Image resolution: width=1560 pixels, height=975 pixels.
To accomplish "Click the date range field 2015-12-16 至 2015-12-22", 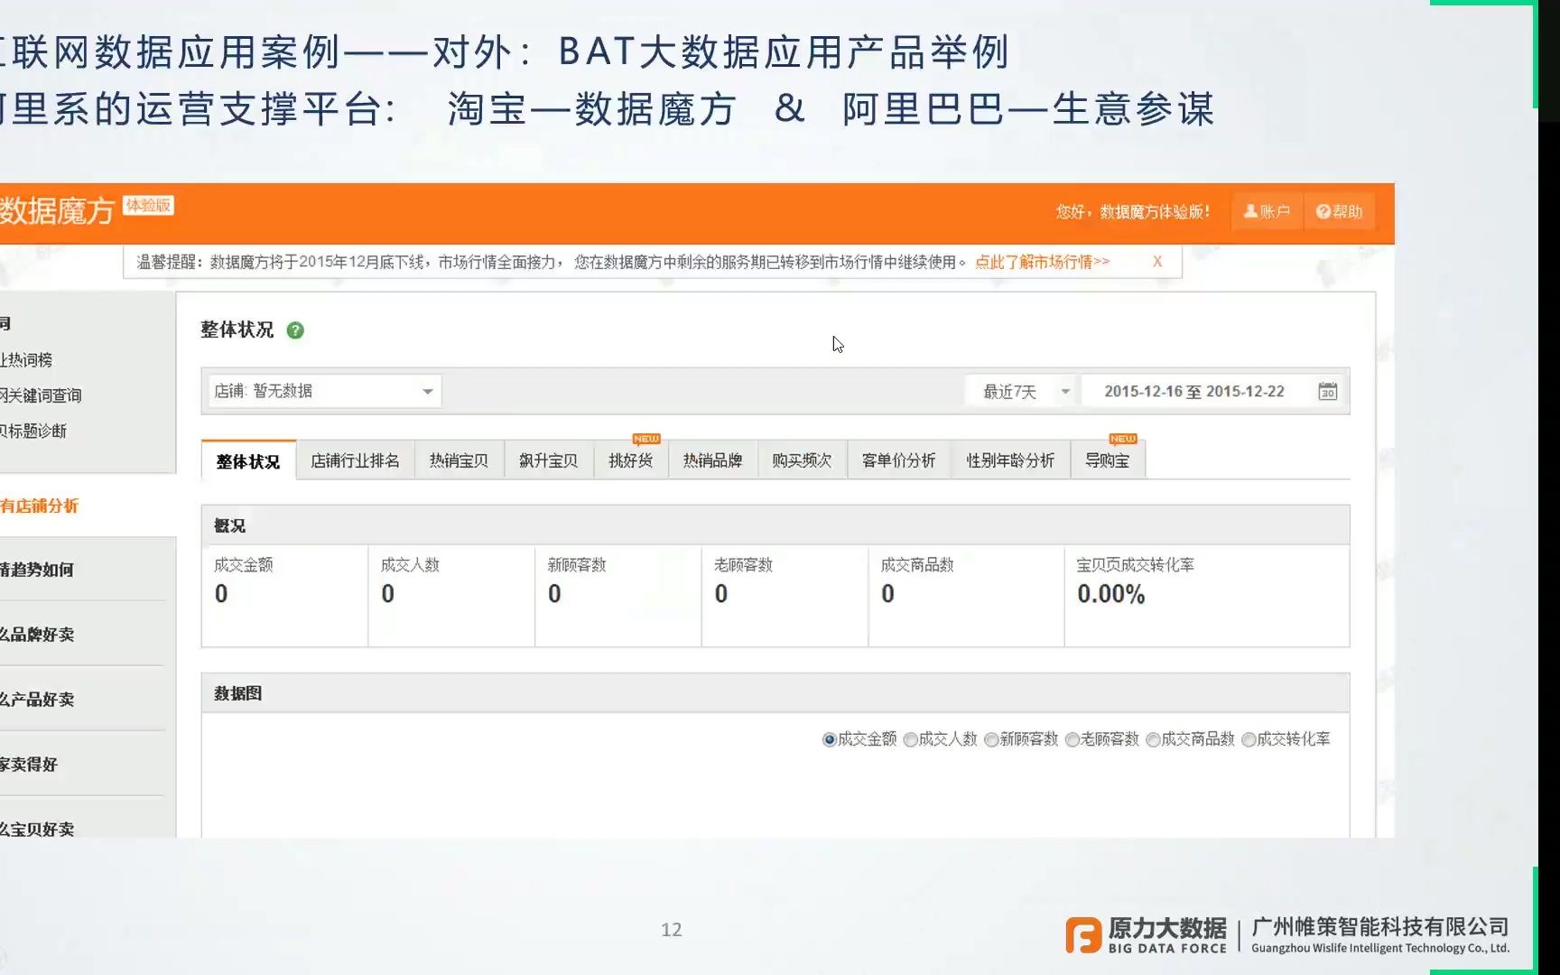I will (x=1193, y=392).
